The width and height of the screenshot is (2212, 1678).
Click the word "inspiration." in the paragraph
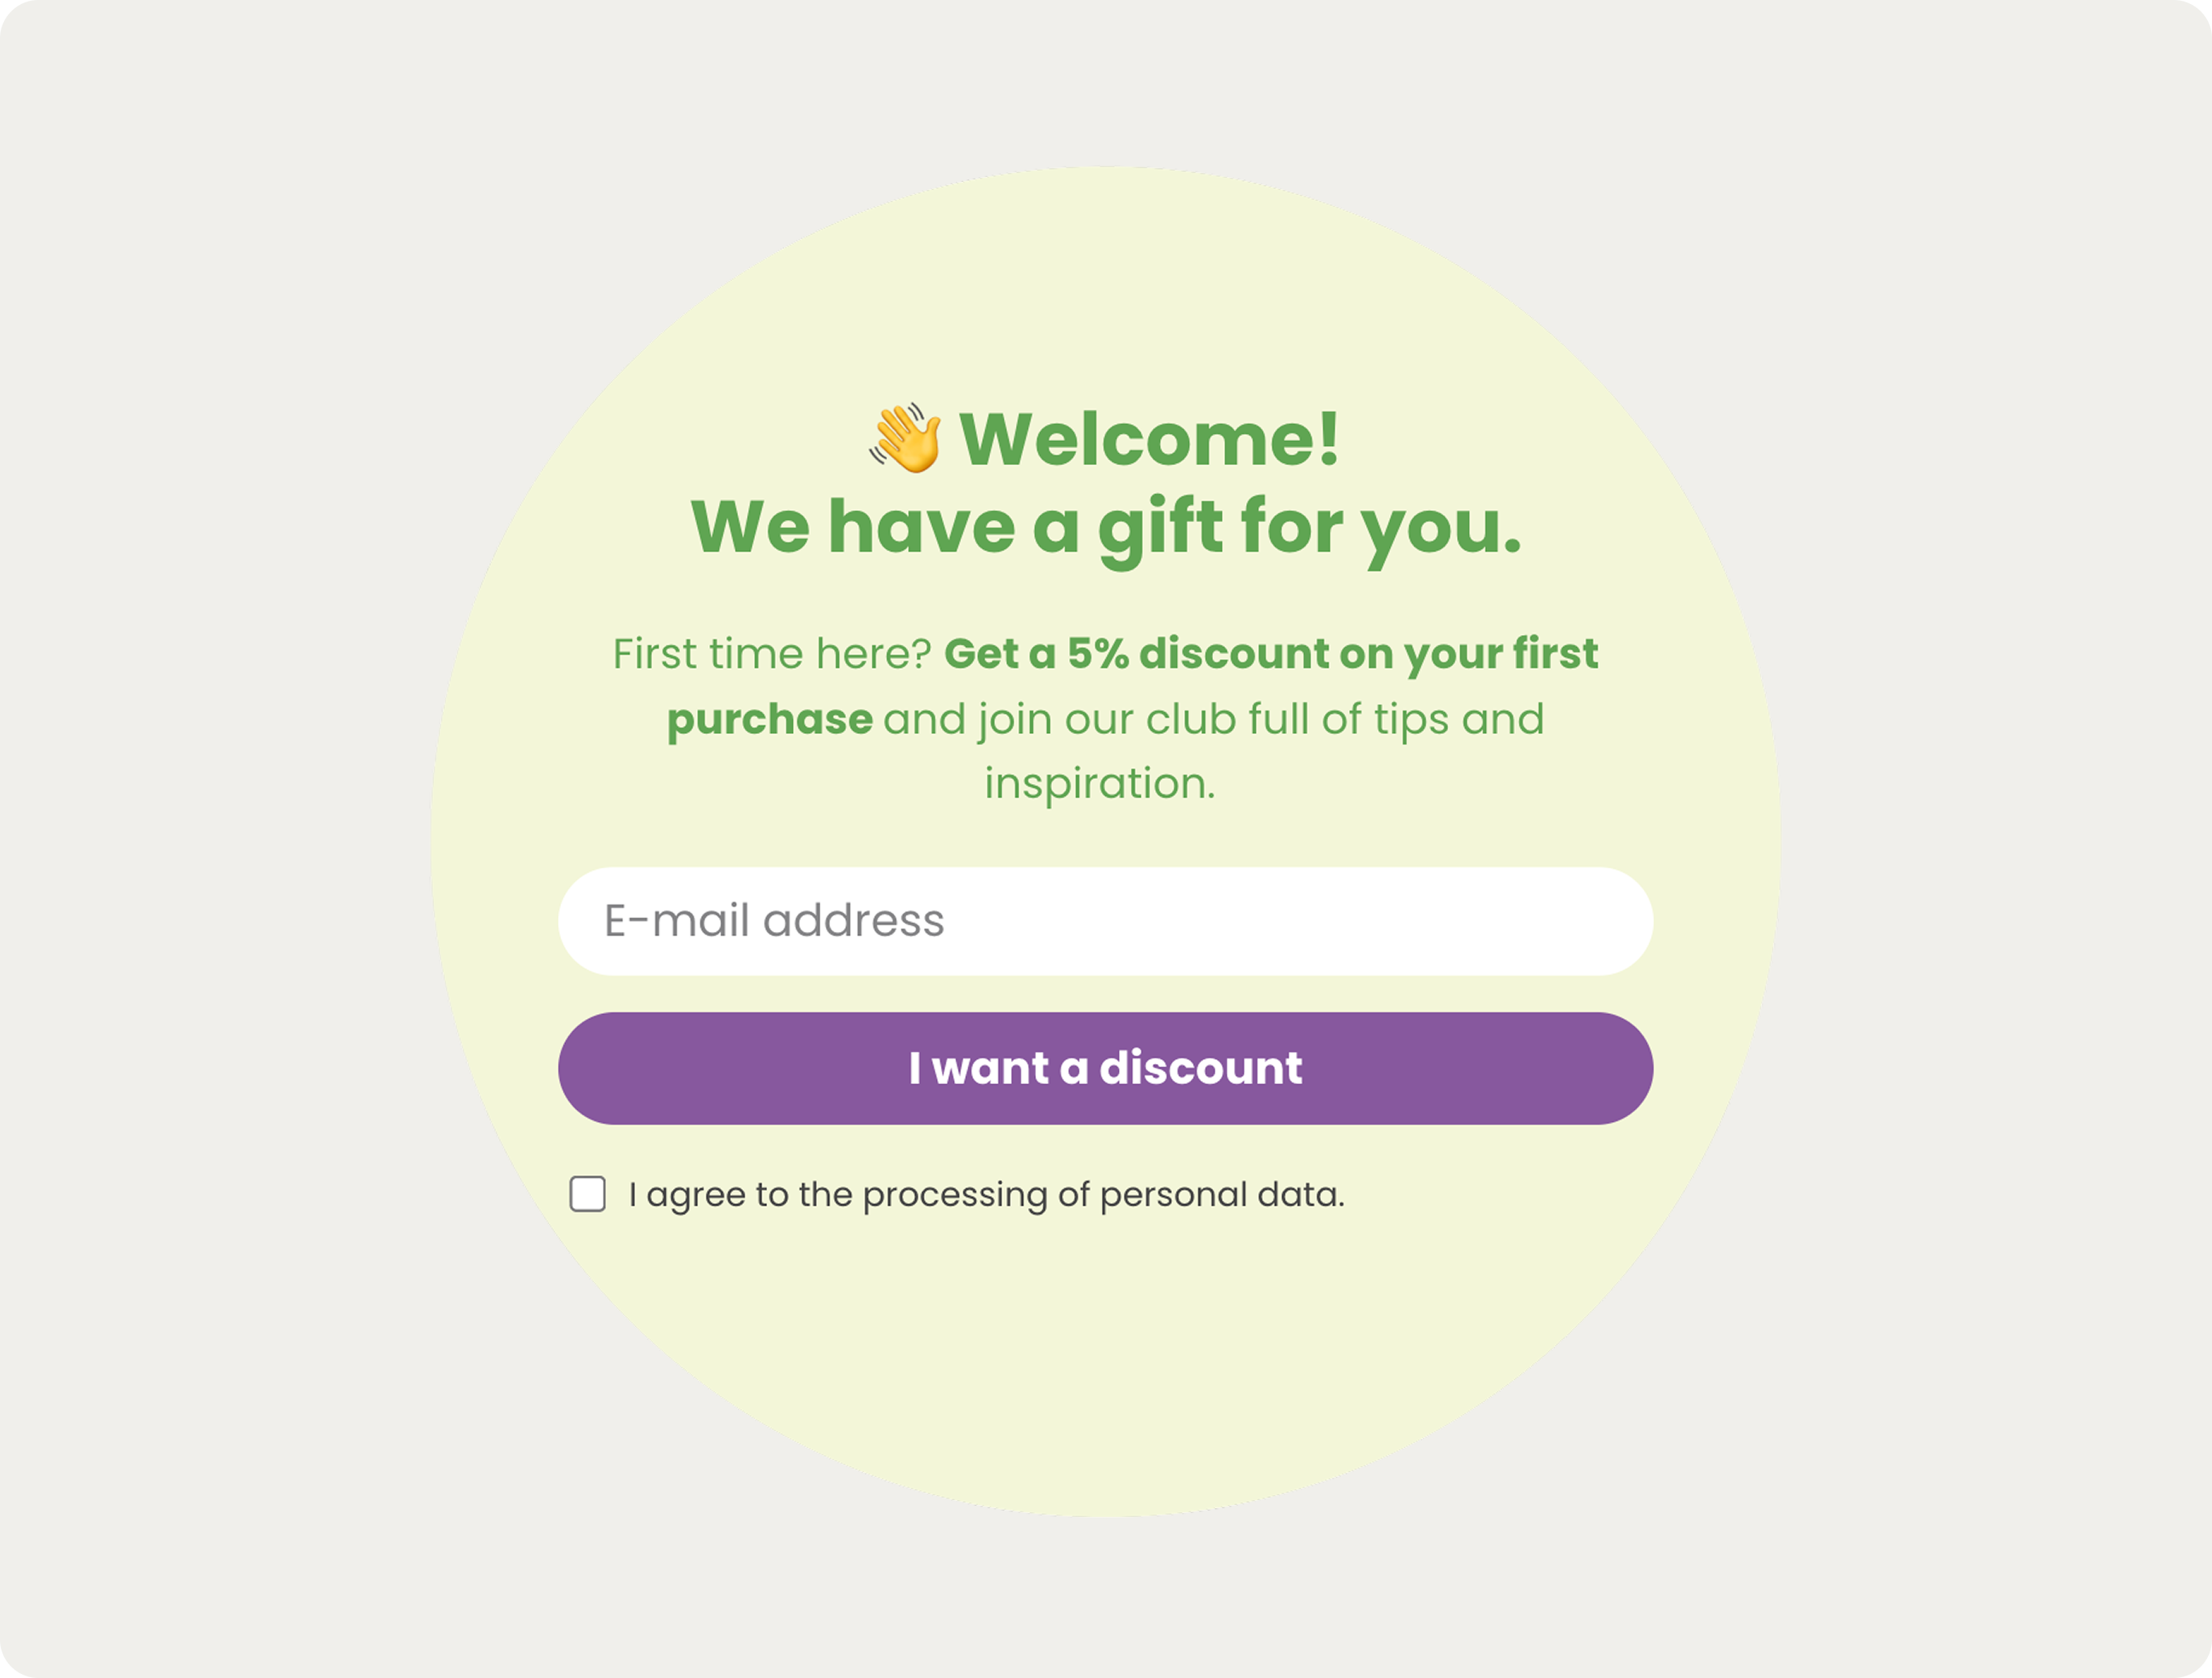point(1099,783)
